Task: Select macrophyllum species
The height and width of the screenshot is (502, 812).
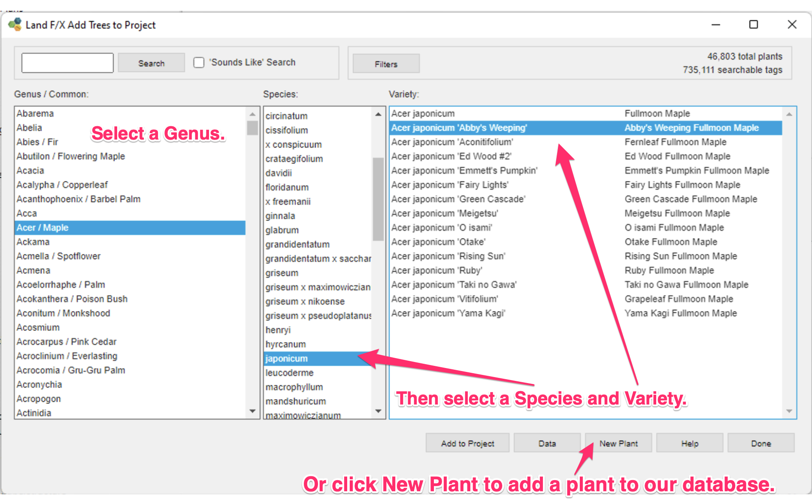Action: click(318, 387)
